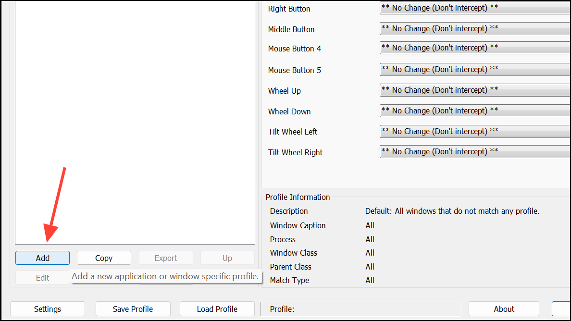This screenshot has height=321, width=571.
Task: Expand the Wheel Down action dropdown
Action: (x=475, y=111)
